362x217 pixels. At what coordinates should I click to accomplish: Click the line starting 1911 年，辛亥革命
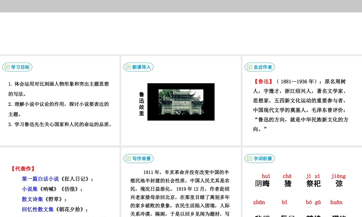click(x=186, y=172)
